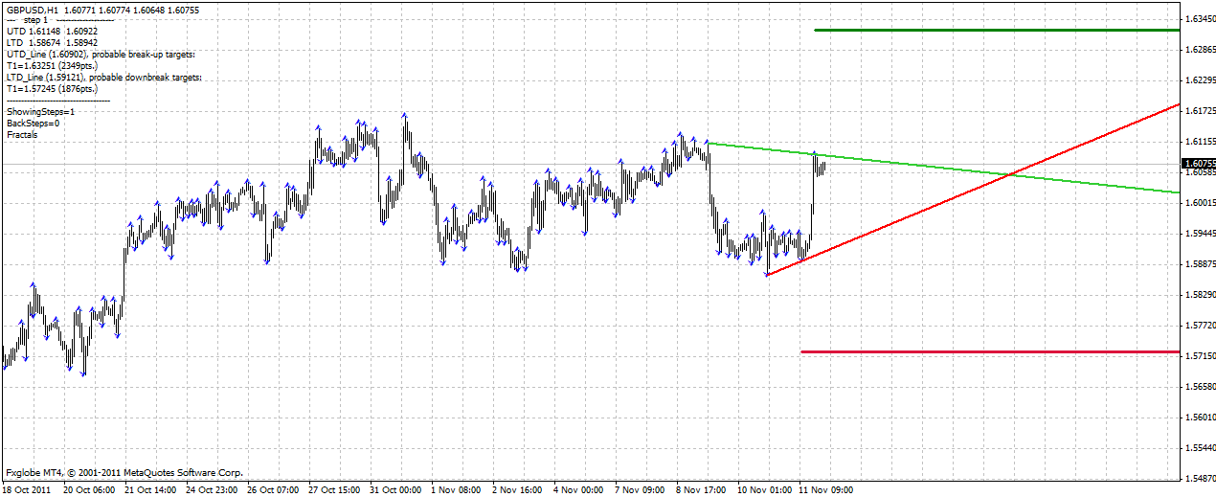Select the thin green descending trendline
Screen dimensions: 1216x497
point(943,168)
